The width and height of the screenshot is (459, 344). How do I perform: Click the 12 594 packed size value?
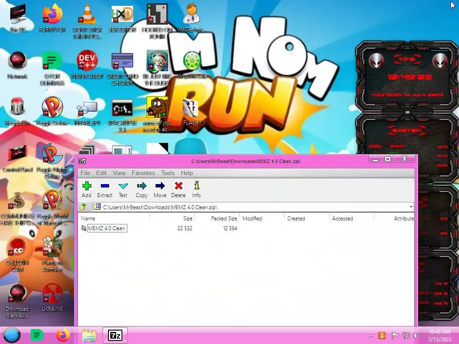[230, 228]
